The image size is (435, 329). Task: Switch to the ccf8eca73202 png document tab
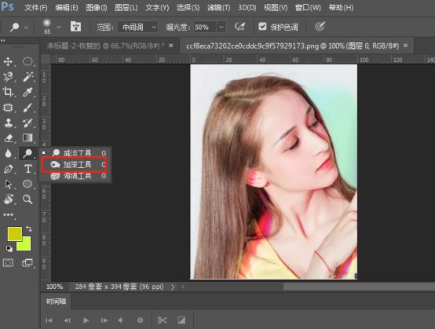292,46
